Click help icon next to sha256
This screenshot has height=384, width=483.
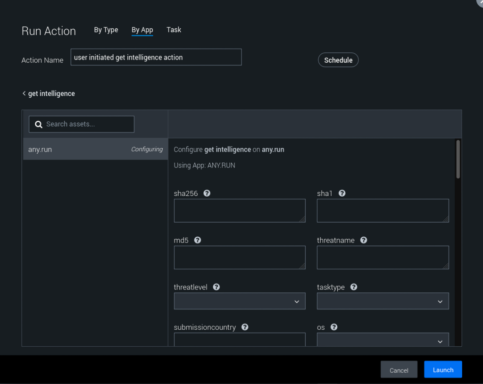(x=207, y=193)
